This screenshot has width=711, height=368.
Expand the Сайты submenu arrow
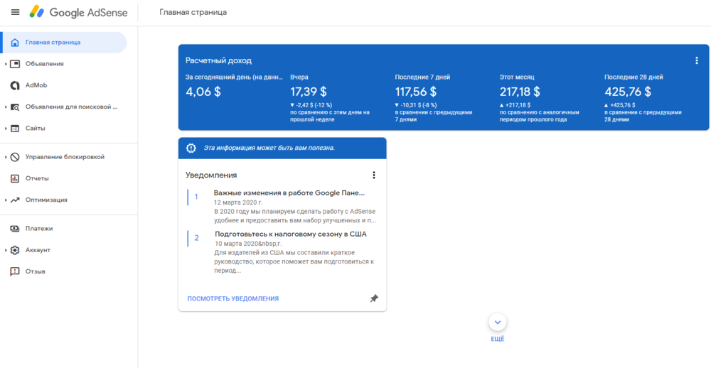6,129
